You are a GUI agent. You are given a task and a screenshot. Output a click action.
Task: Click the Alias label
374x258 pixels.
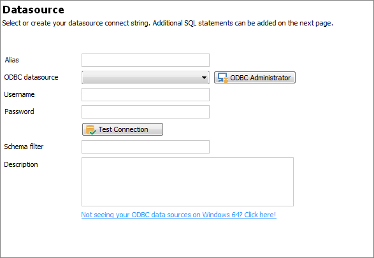click(x=11, y=60)
